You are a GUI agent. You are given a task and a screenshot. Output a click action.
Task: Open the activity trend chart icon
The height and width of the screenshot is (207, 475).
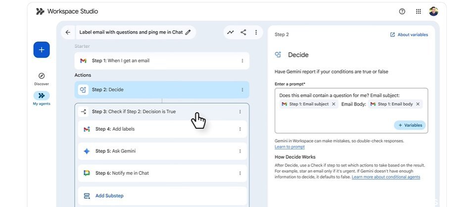click(x=231, y=33)
